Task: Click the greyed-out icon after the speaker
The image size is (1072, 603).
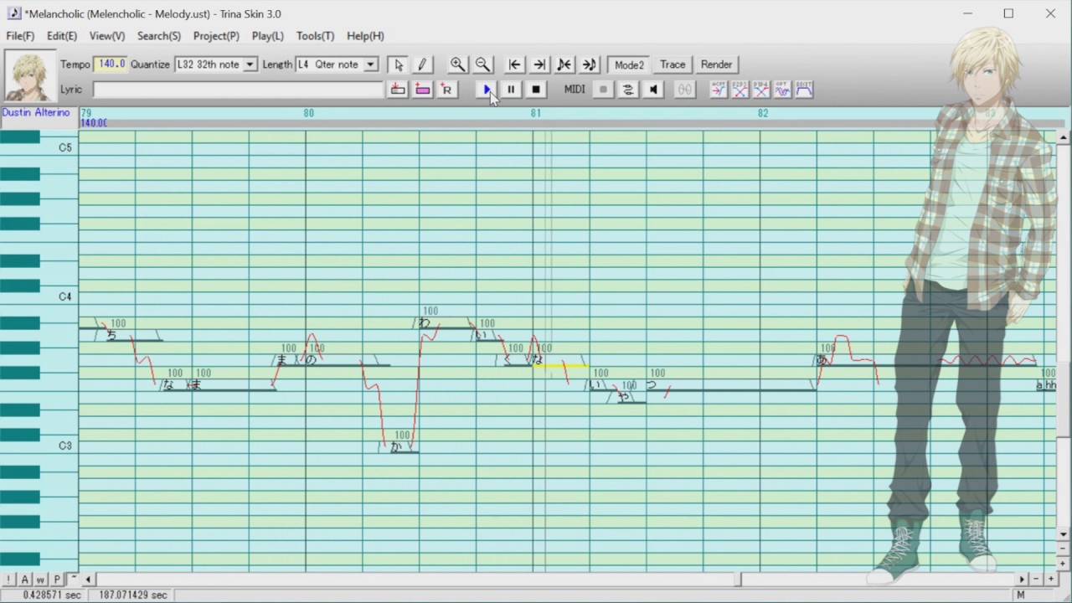Action: coord(684,90)
